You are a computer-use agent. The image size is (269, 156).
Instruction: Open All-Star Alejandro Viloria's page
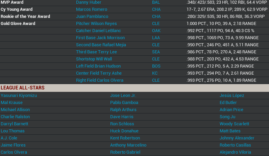(235, 152)
